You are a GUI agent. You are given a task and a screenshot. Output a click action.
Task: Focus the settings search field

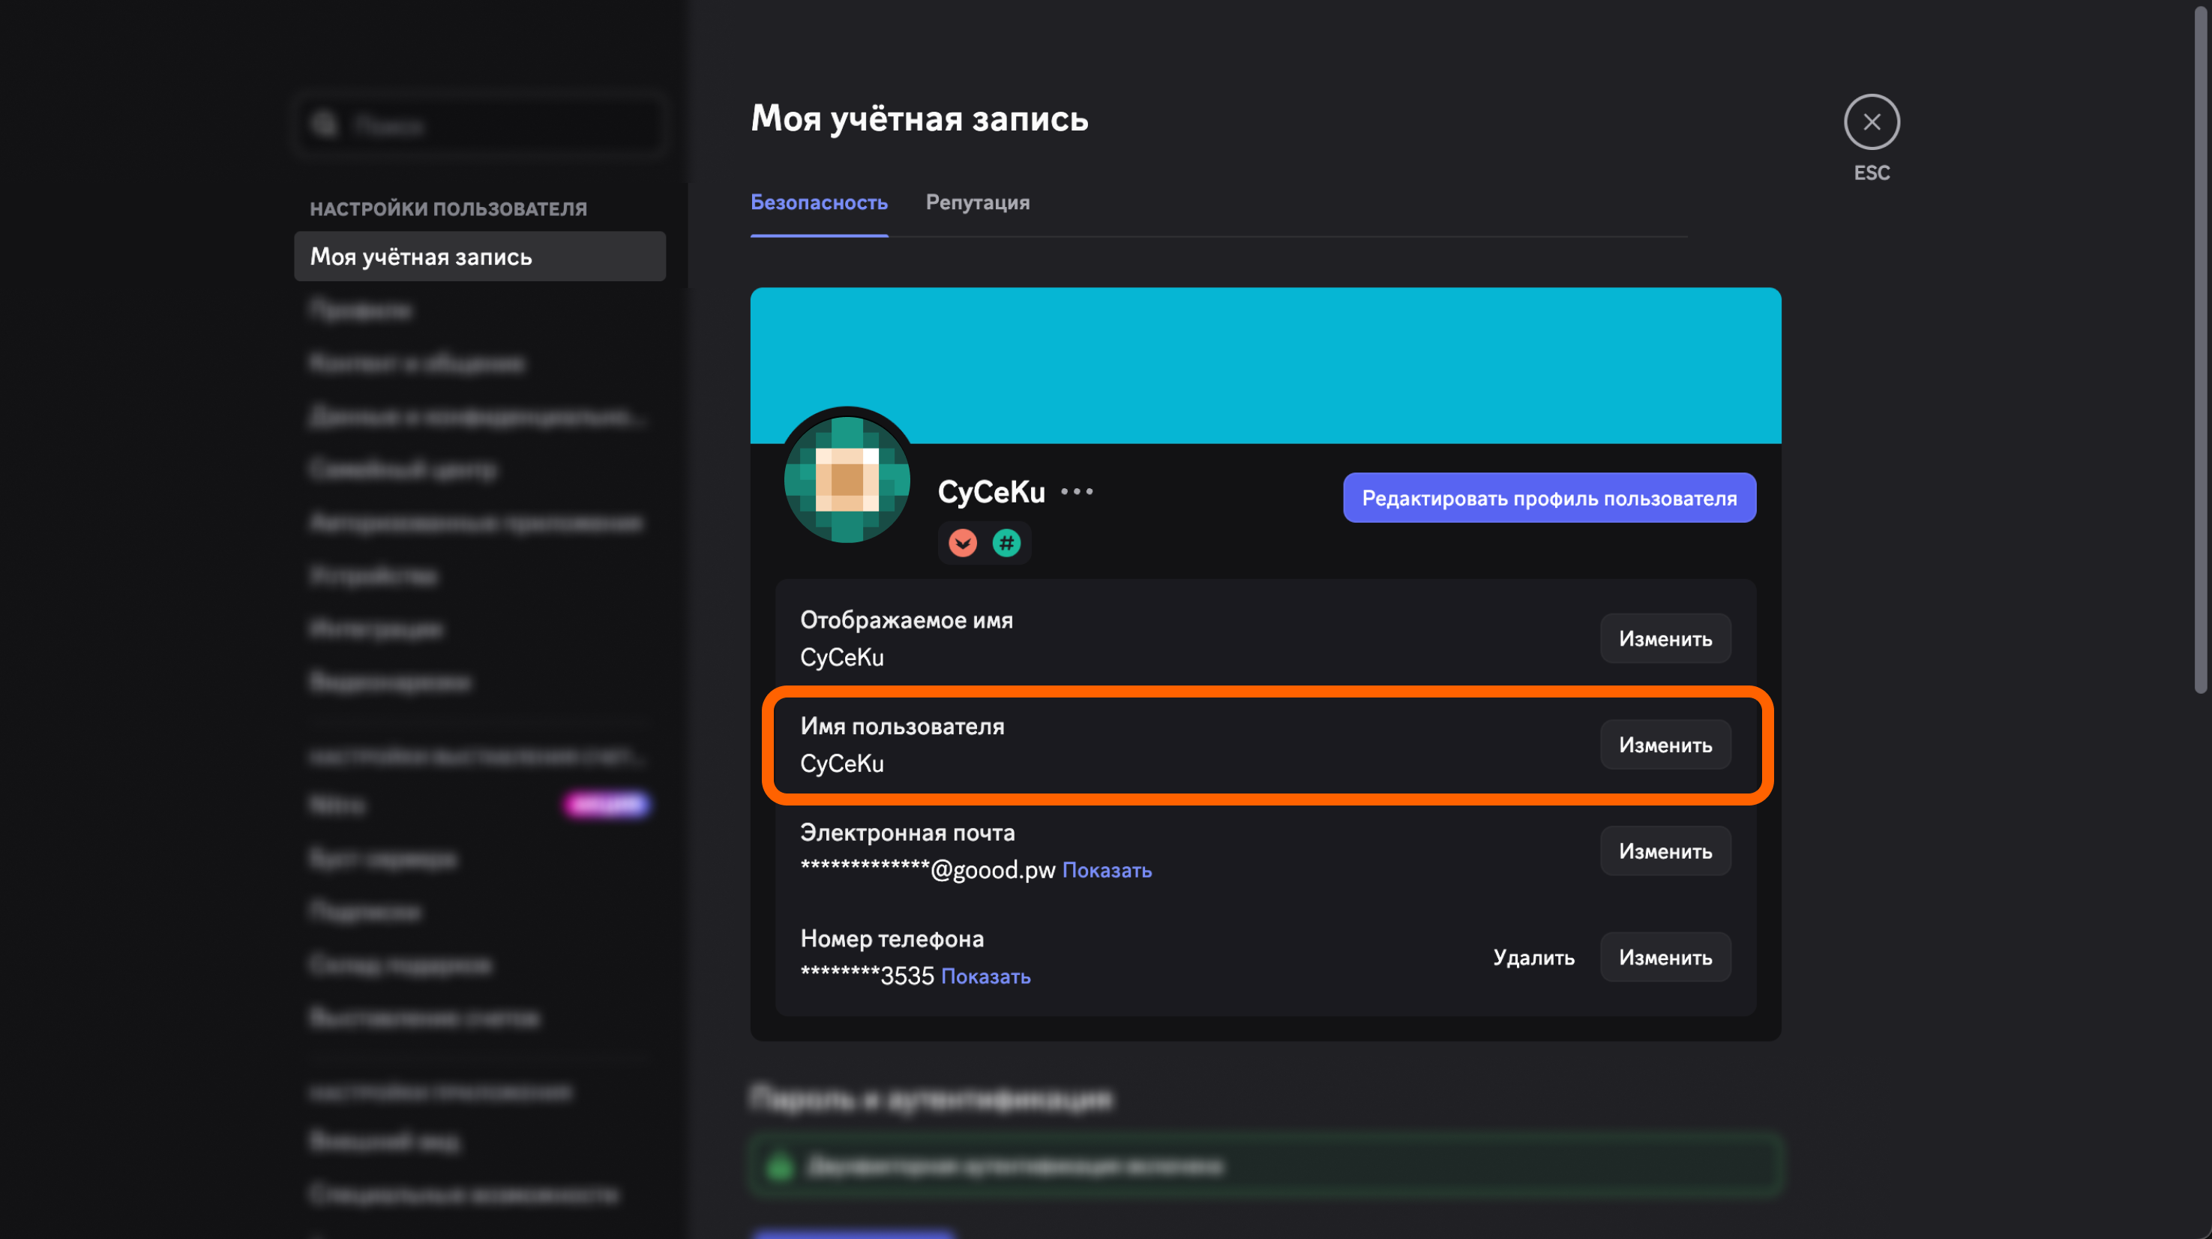(481, 125)
